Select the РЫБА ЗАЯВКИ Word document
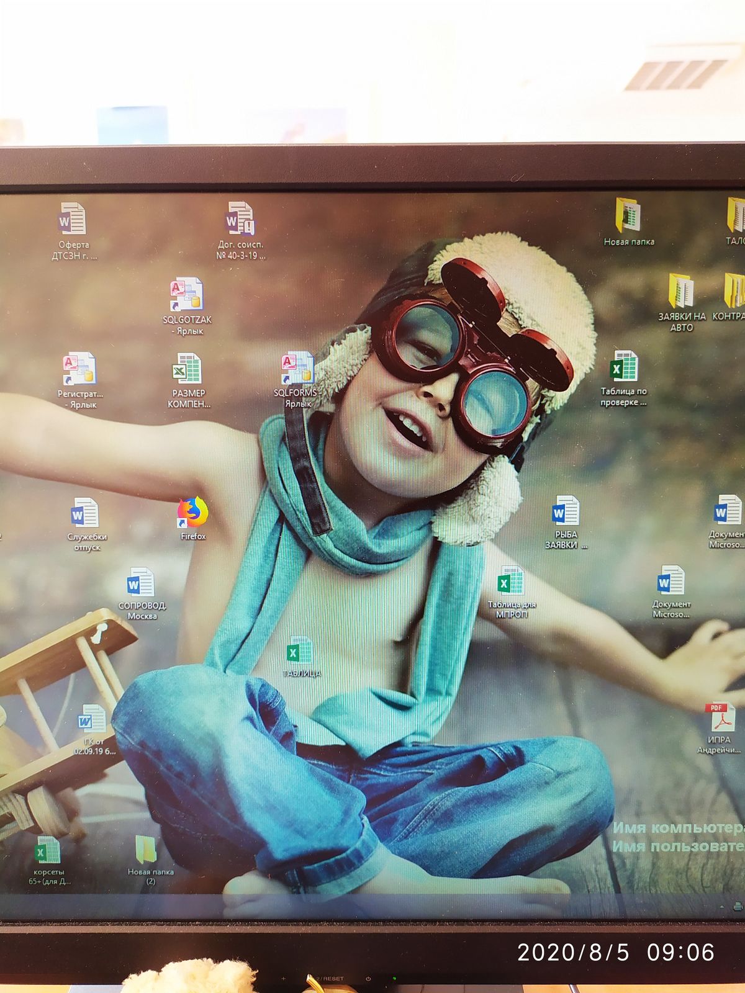Screen dimensions: 745x993 pyautogui.click(x=566, y=523)
